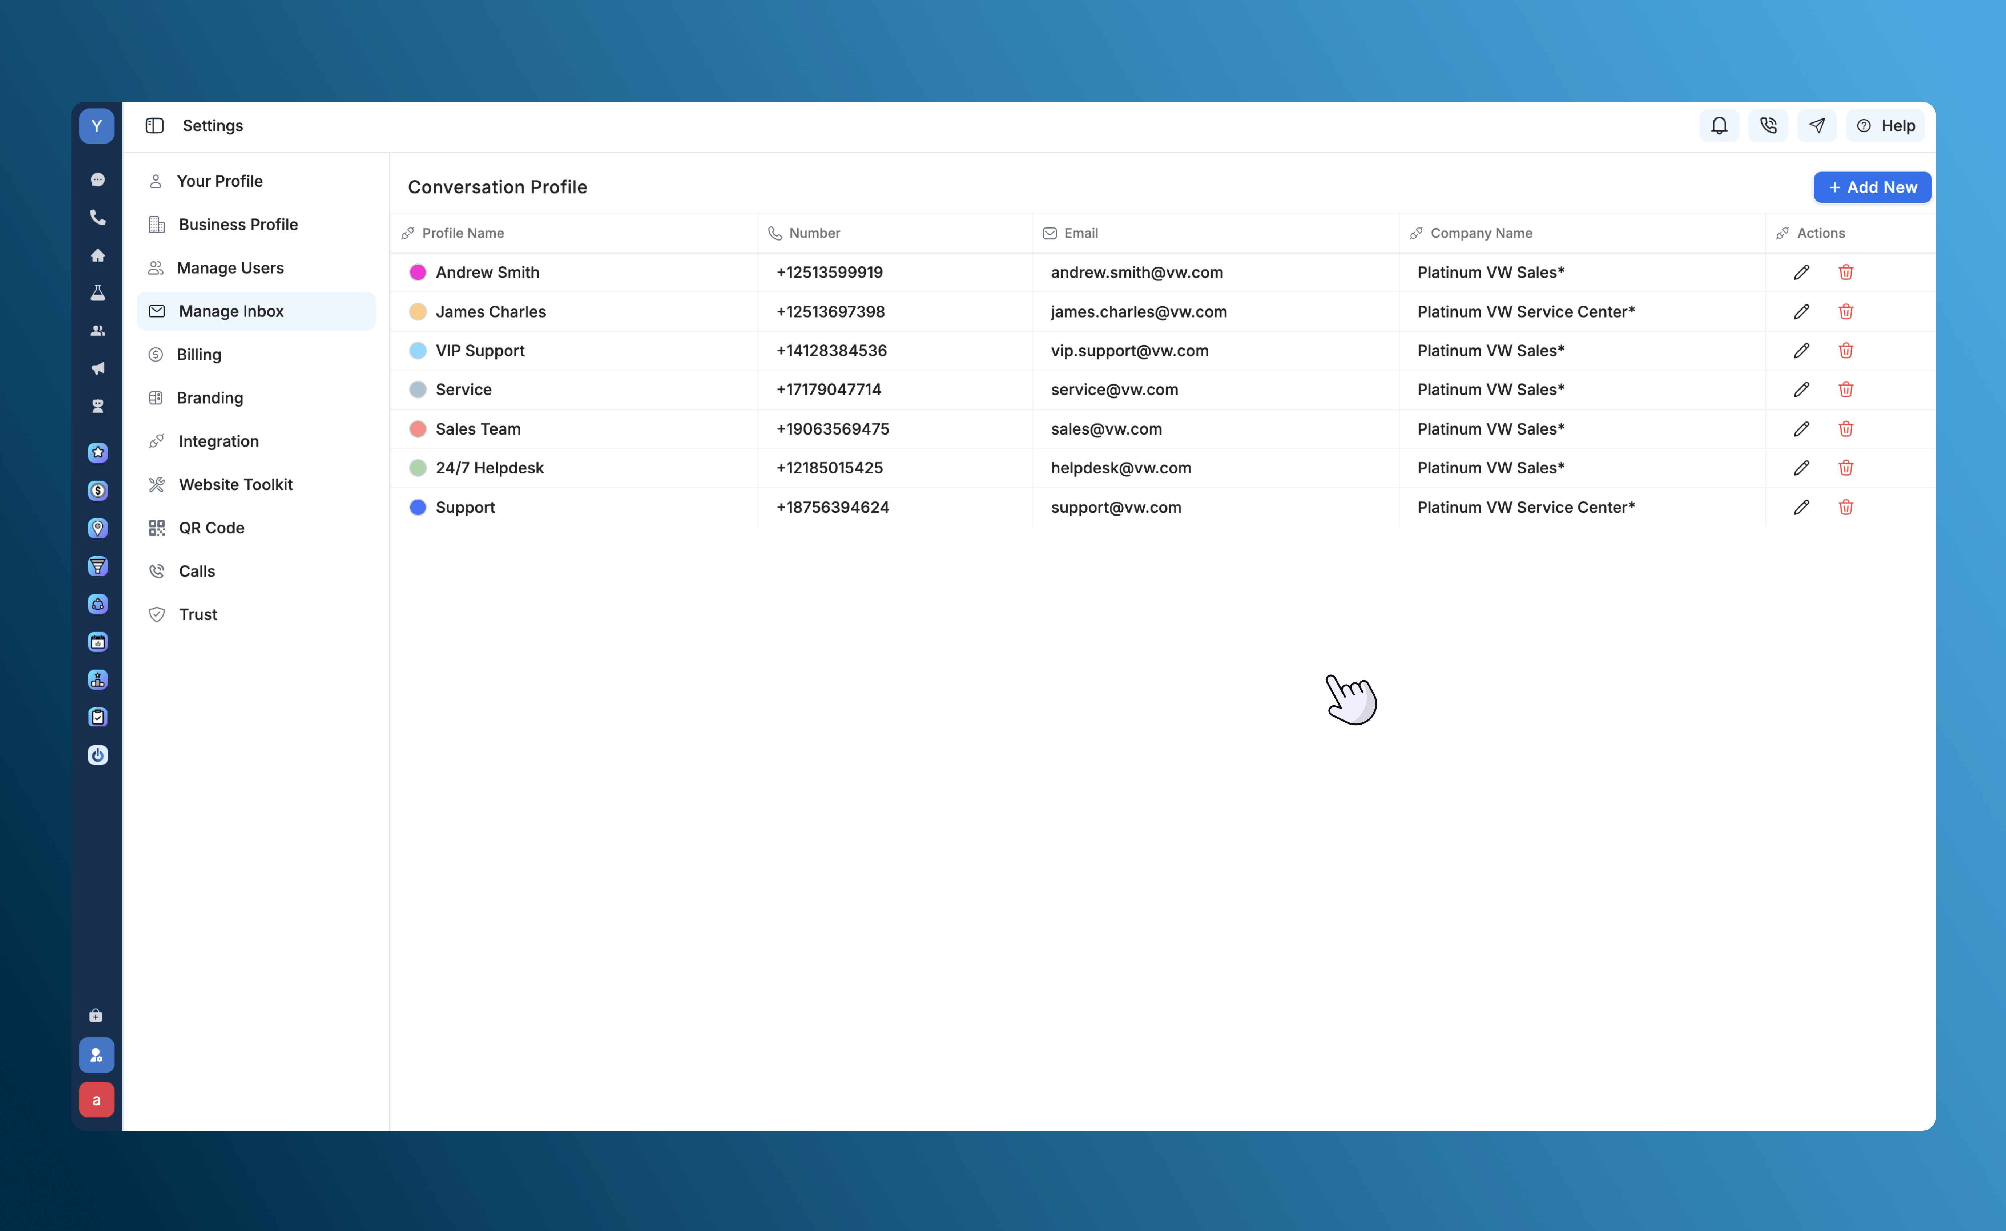Viewport: 2006px width, 1231px height.
Task: Click the paper plane send icon
Action: 1816,125
